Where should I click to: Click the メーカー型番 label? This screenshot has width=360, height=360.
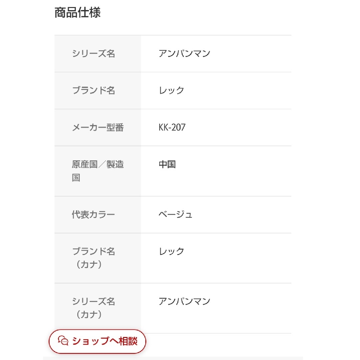point(98,127)
